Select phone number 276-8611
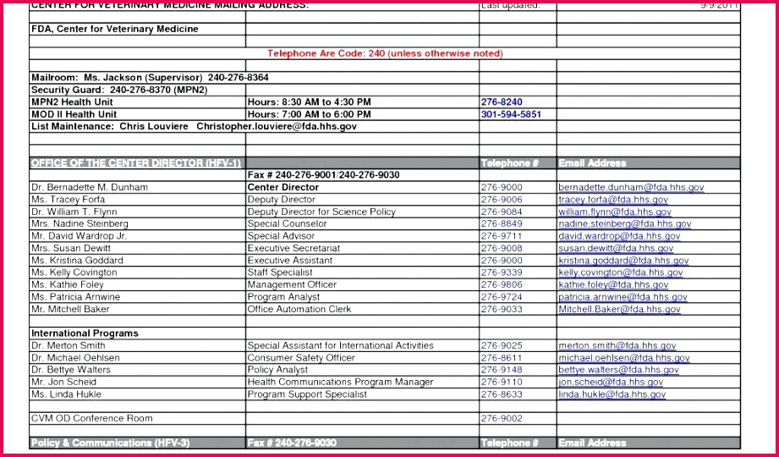 coord(502,358)
